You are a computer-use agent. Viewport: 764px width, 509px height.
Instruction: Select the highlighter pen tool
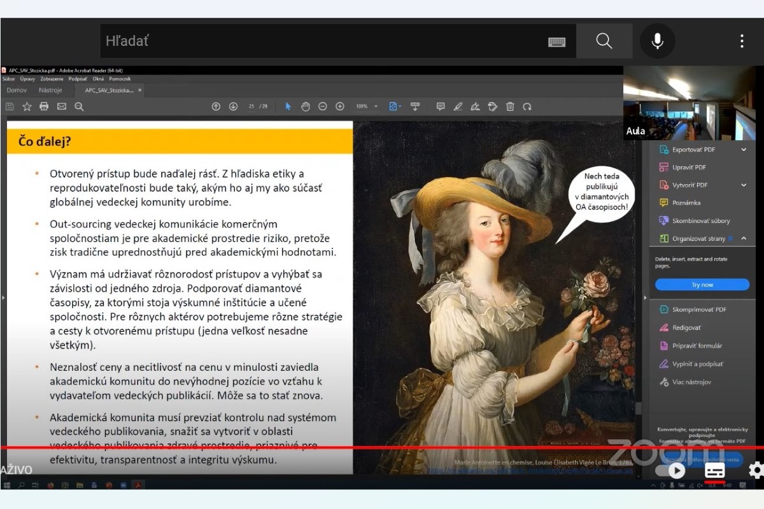click(458, 106)
